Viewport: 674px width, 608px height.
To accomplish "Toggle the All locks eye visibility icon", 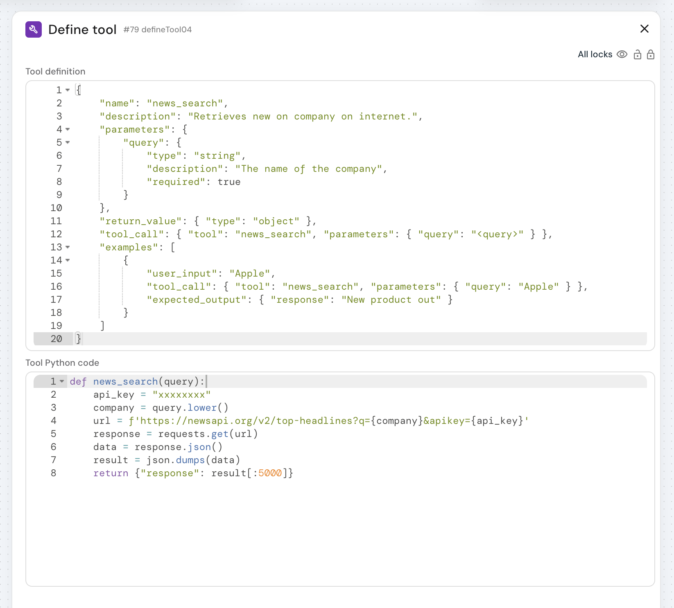I will point(622,54).
